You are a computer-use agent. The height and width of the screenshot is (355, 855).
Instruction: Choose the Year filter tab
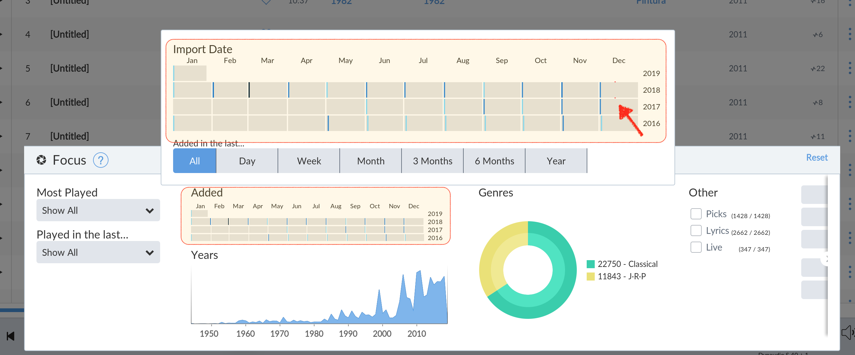[555, 161]
